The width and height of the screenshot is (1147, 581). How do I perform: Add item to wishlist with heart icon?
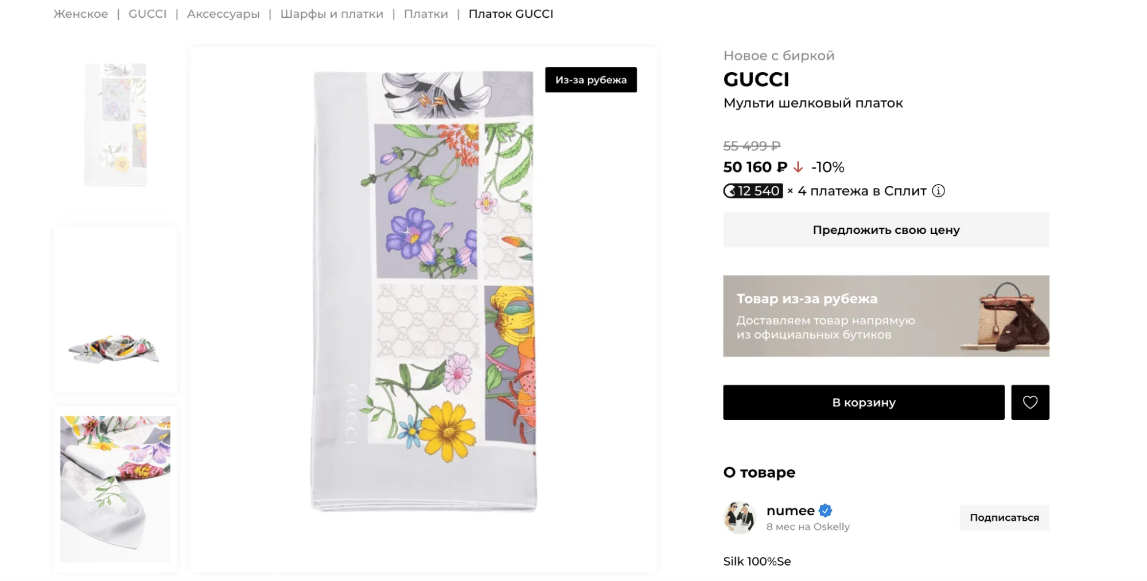pyautogui.click(x=1029, y=402)
